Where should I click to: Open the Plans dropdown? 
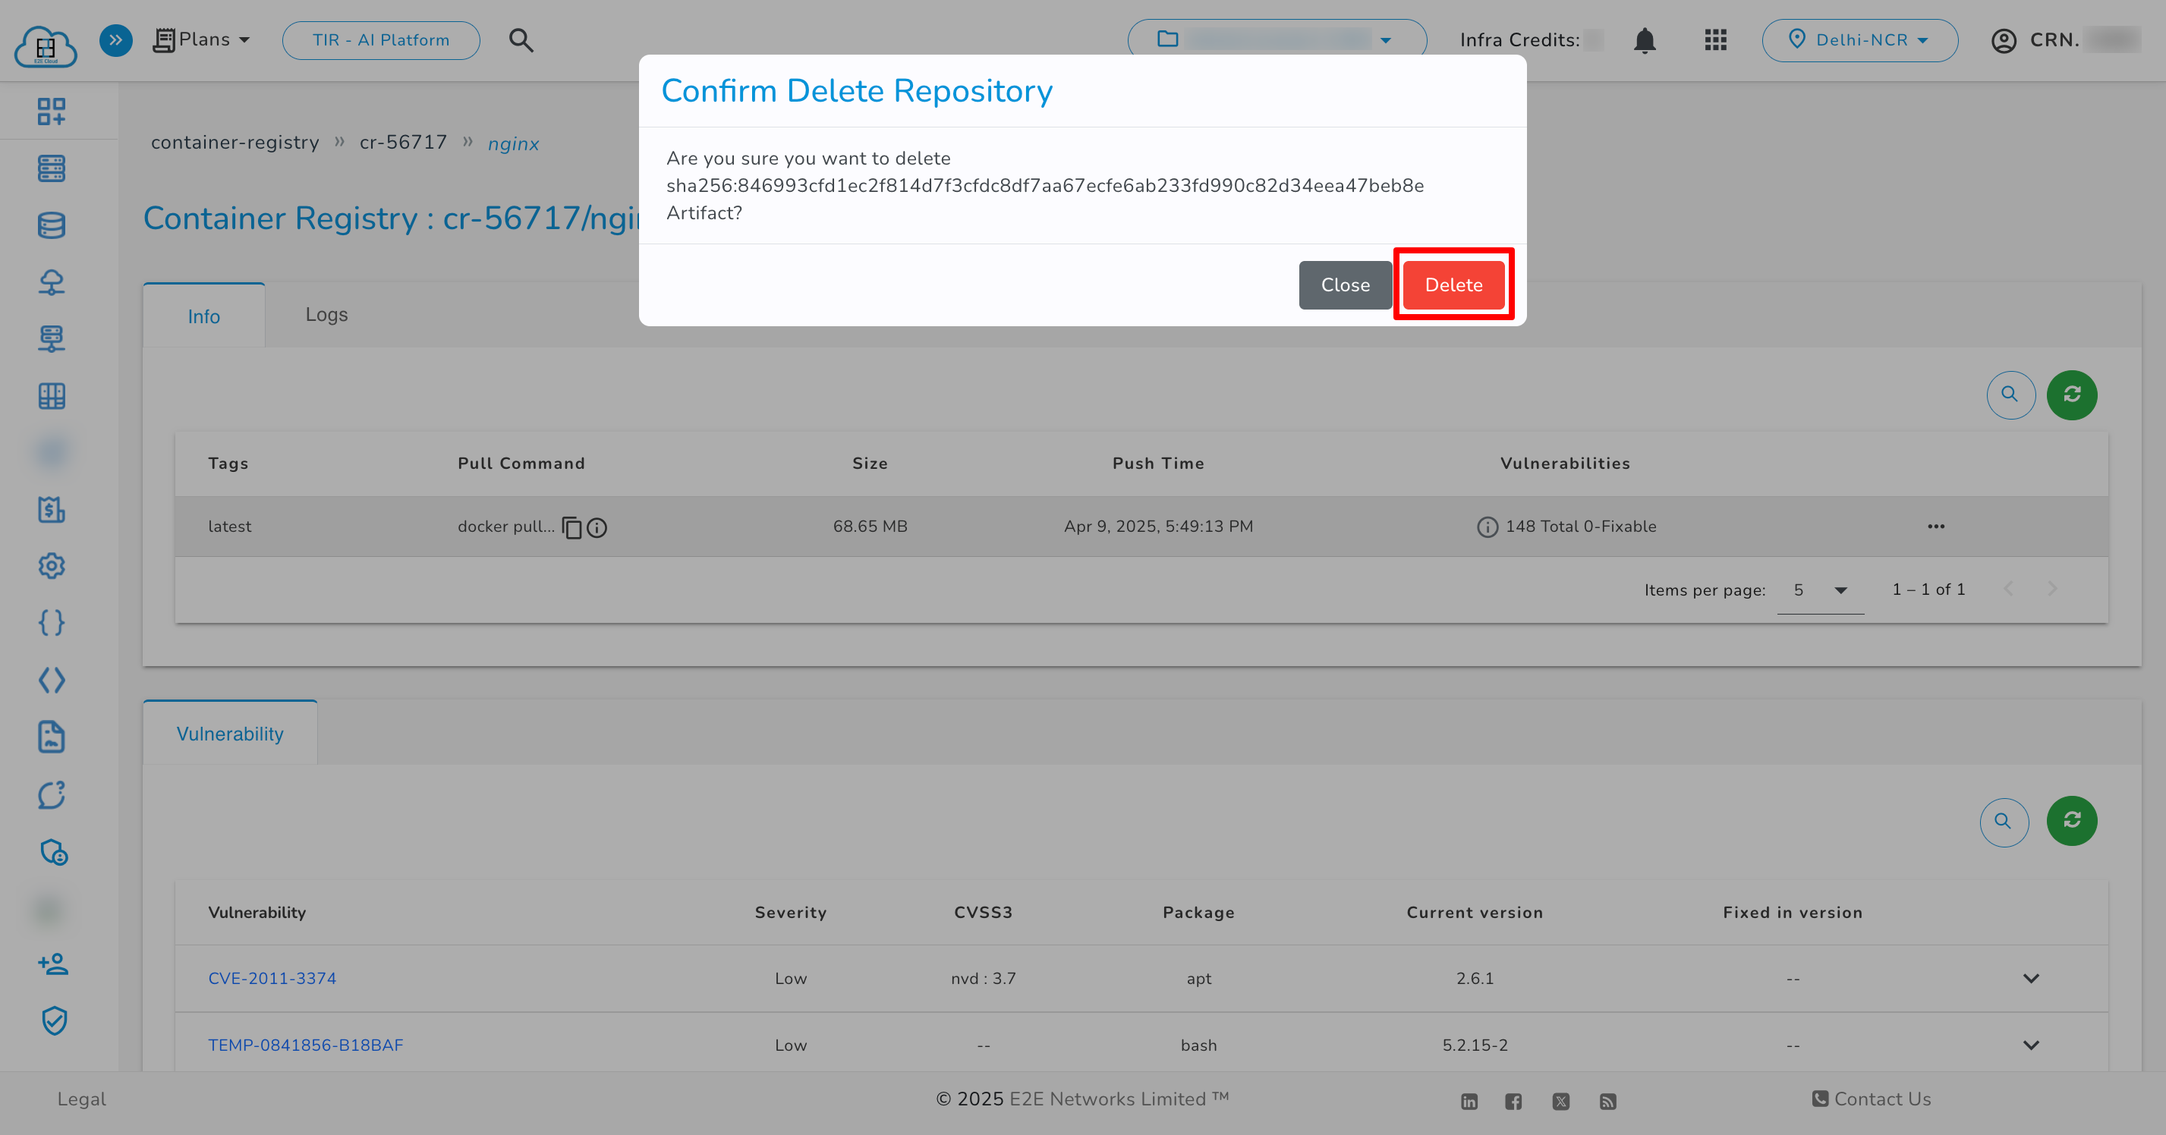[x=202, y=39]
